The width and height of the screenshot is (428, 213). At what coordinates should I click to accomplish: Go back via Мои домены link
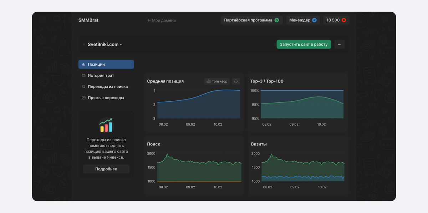tap(162, 20)
